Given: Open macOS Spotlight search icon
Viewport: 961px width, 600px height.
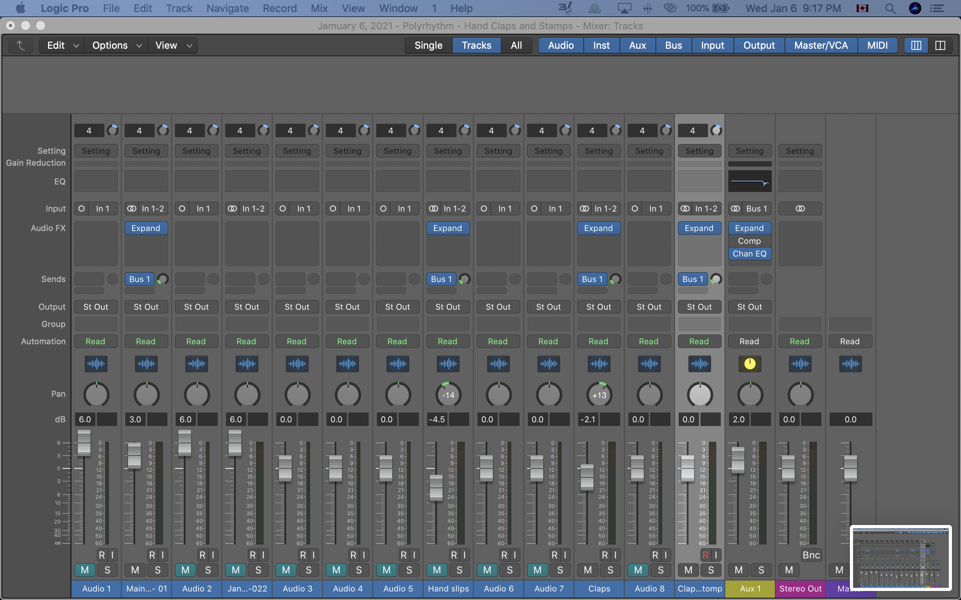Looking at the screenshot, I should pyautogui.click(x=890, y=8).
